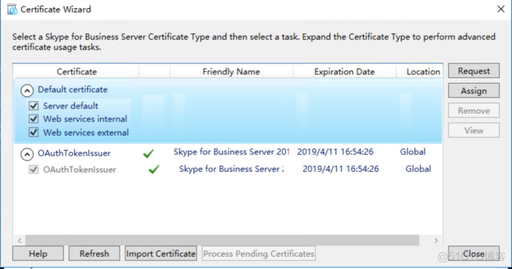
Task: Click the Request button
Action: 474,71
